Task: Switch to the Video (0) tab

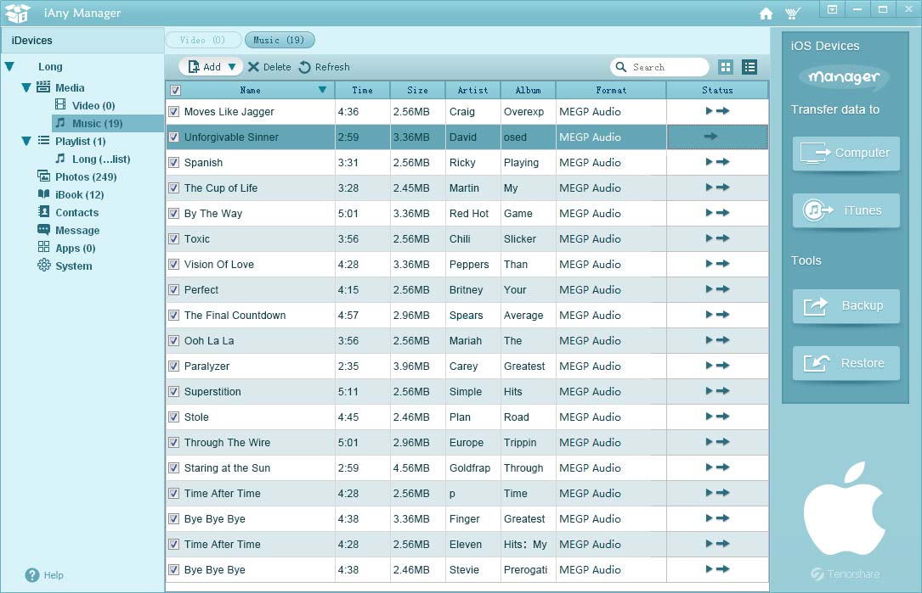Action: click(203, 40)
